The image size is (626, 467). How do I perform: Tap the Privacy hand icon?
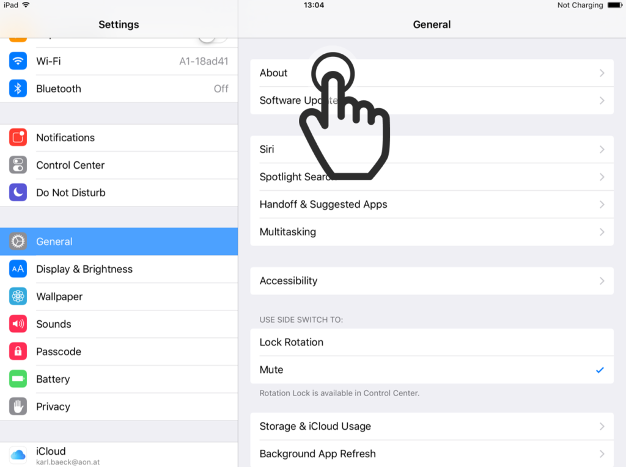(x=18, y=406)
